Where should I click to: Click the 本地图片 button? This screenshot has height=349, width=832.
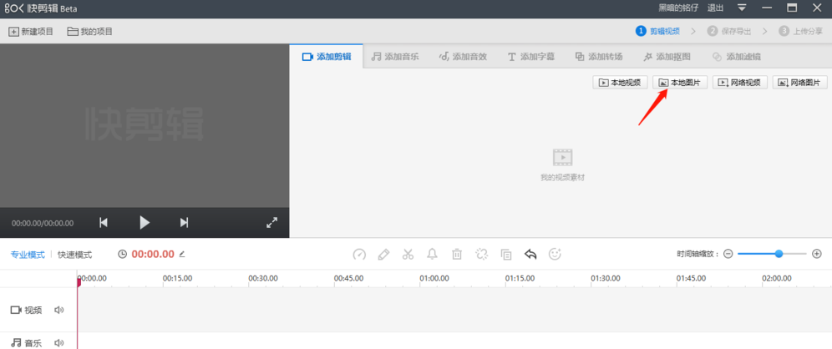click(x=680, y=82)
